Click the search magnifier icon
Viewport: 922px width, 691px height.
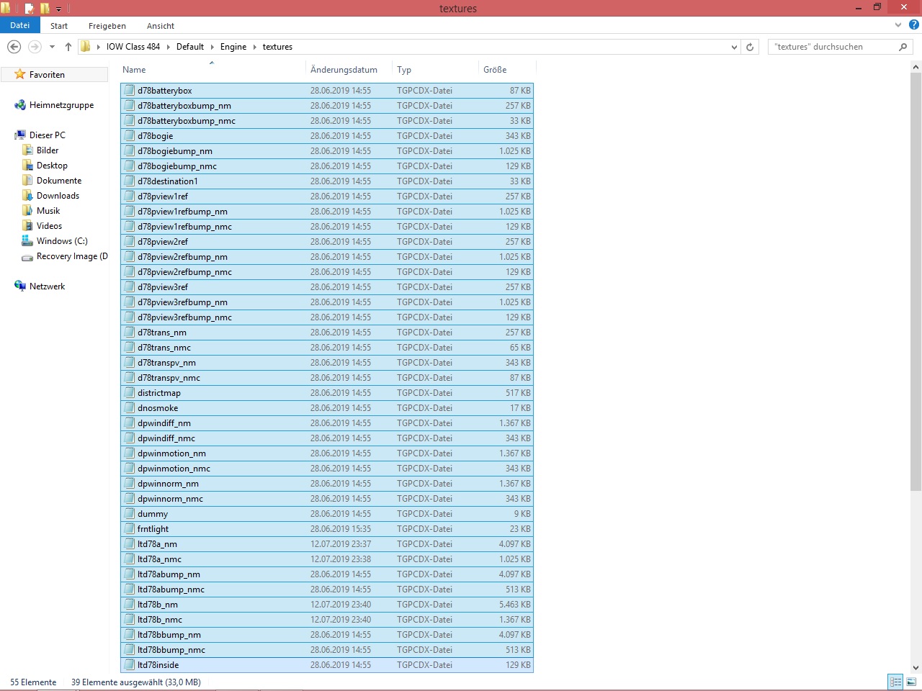tap(903, 47)
